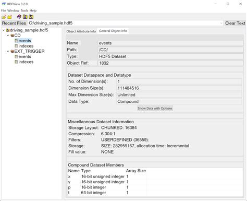Click the CD group folder icon
Viewport: 247px width, 201px height.
12,36
